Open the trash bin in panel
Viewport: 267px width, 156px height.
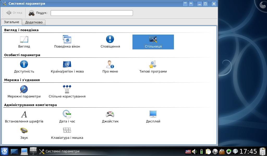[262, 151]
